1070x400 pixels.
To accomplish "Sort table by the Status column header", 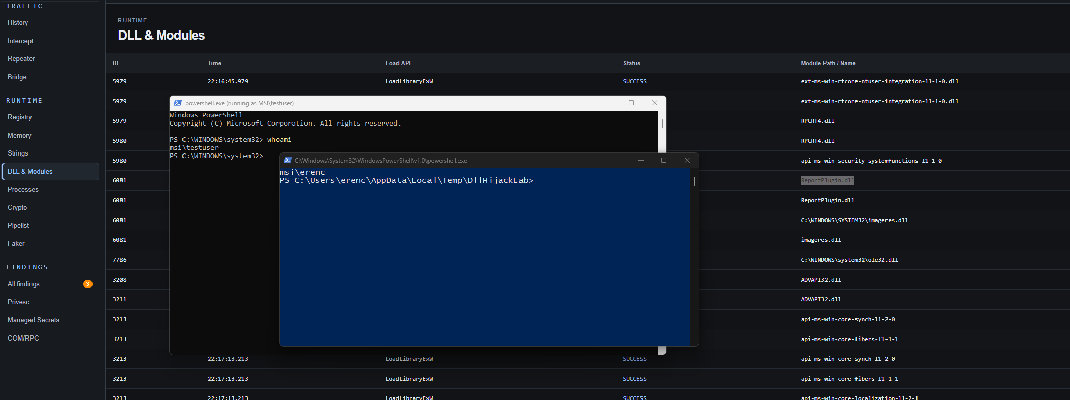I will [x=632, y=63].
